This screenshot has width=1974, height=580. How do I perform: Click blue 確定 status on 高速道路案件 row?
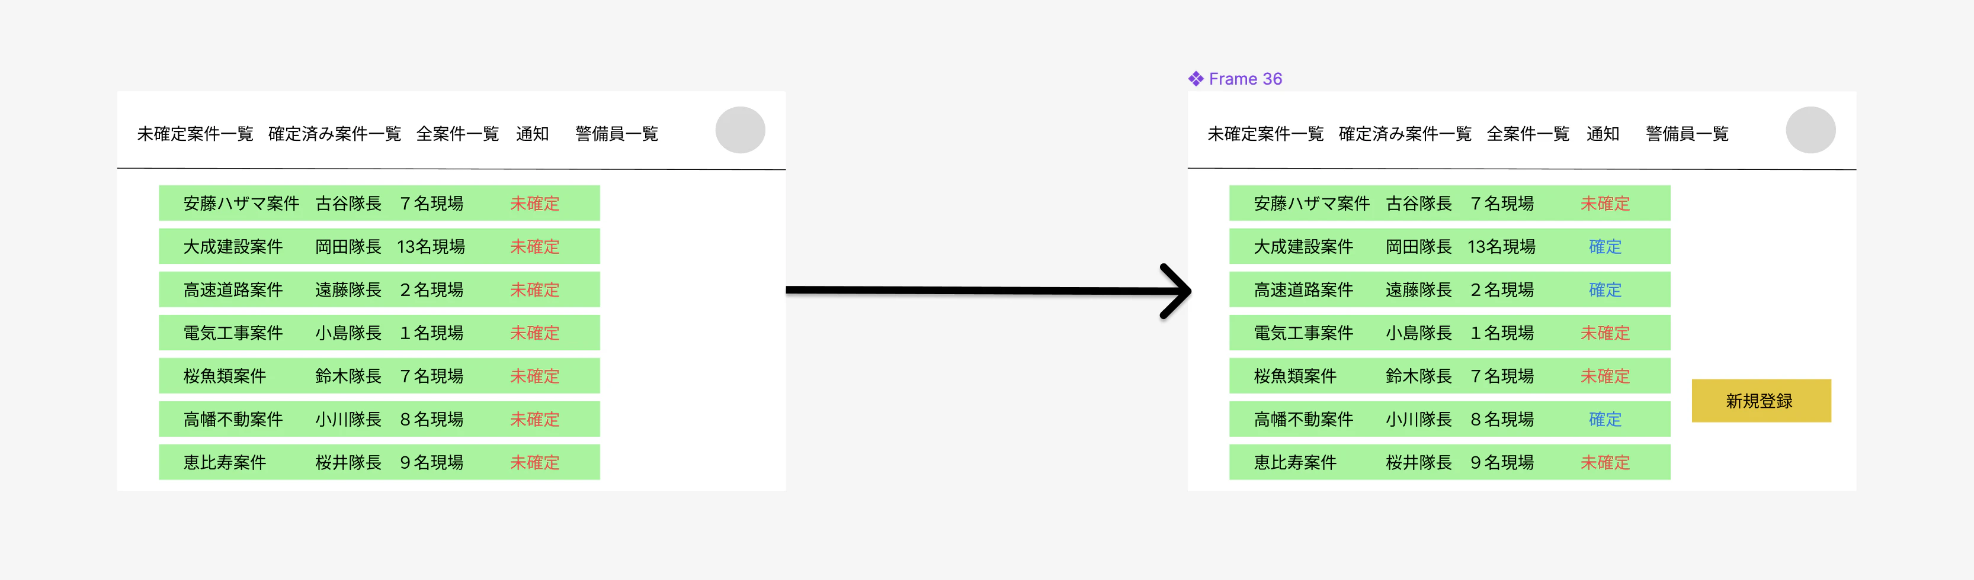click(x=1605, y=290)
